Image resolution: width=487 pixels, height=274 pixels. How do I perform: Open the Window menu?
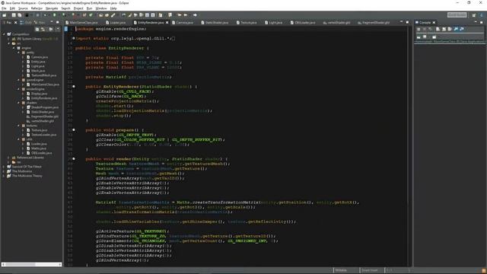(x=101, y=8)
